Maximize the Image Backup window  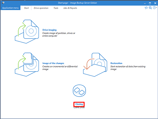[x=150, y=3]
